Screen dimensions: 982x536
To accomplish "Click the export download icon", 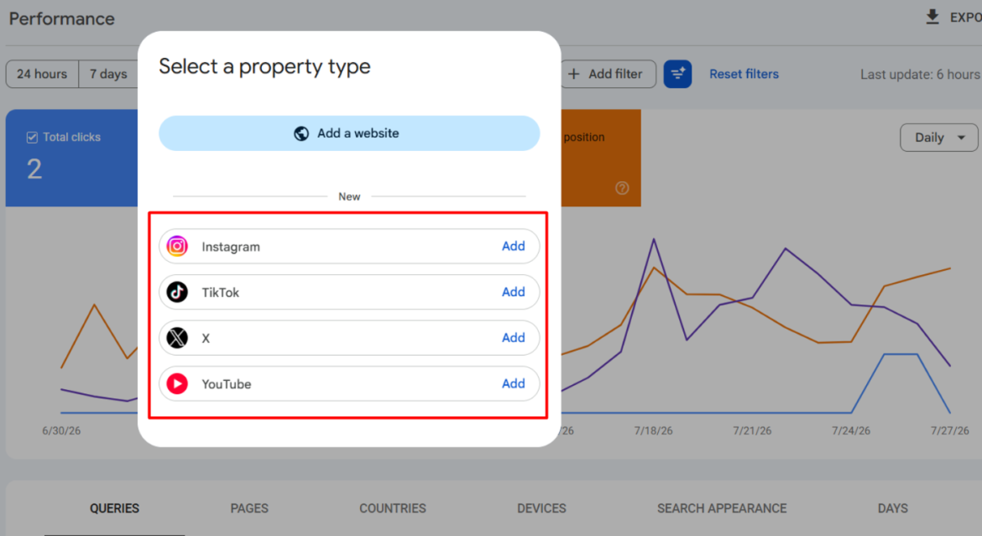I will click(932, 17).
